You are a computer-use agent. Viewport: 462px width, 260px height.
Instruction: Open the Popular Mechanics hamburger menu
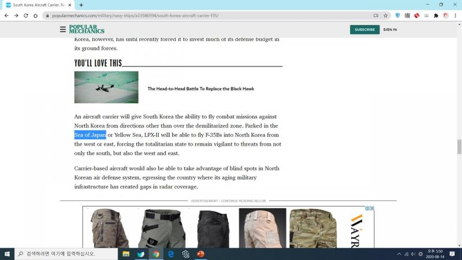(63, 29)
